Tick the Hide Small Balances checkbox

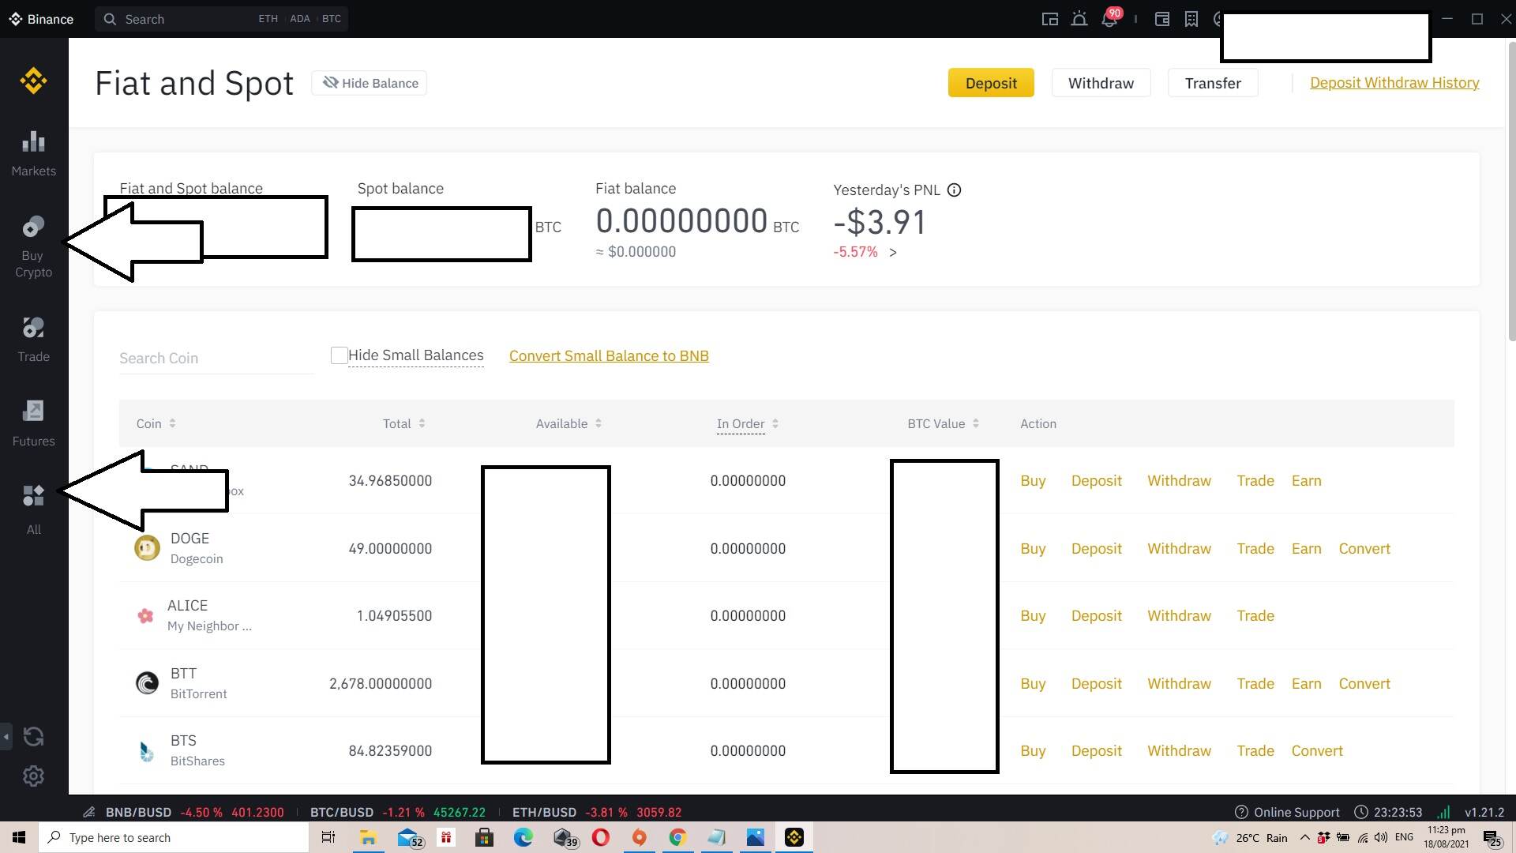(339, 355)
